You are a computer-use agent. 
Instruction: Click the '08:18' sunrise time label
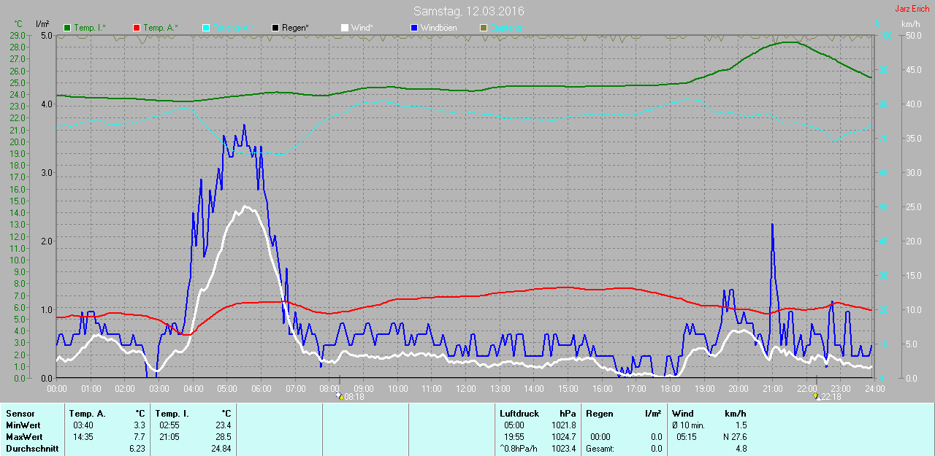354,397
